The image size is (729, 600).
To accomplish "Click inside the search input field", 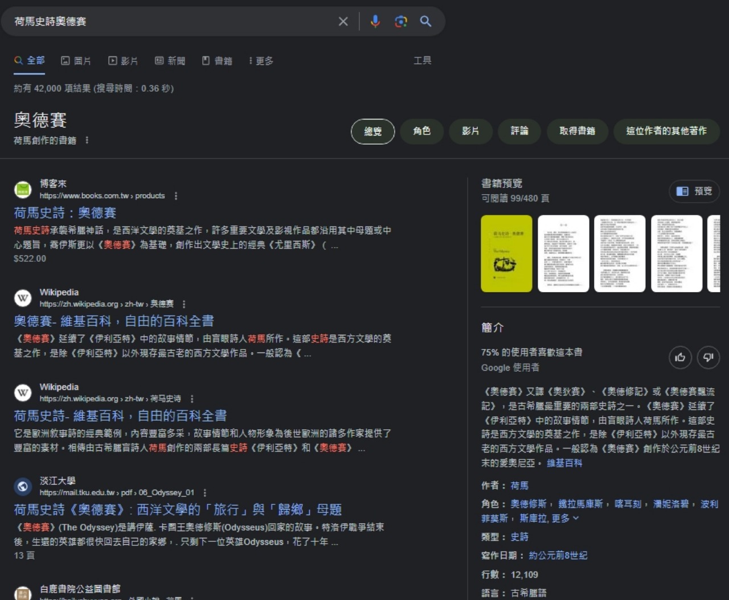I will click(171, 22).
